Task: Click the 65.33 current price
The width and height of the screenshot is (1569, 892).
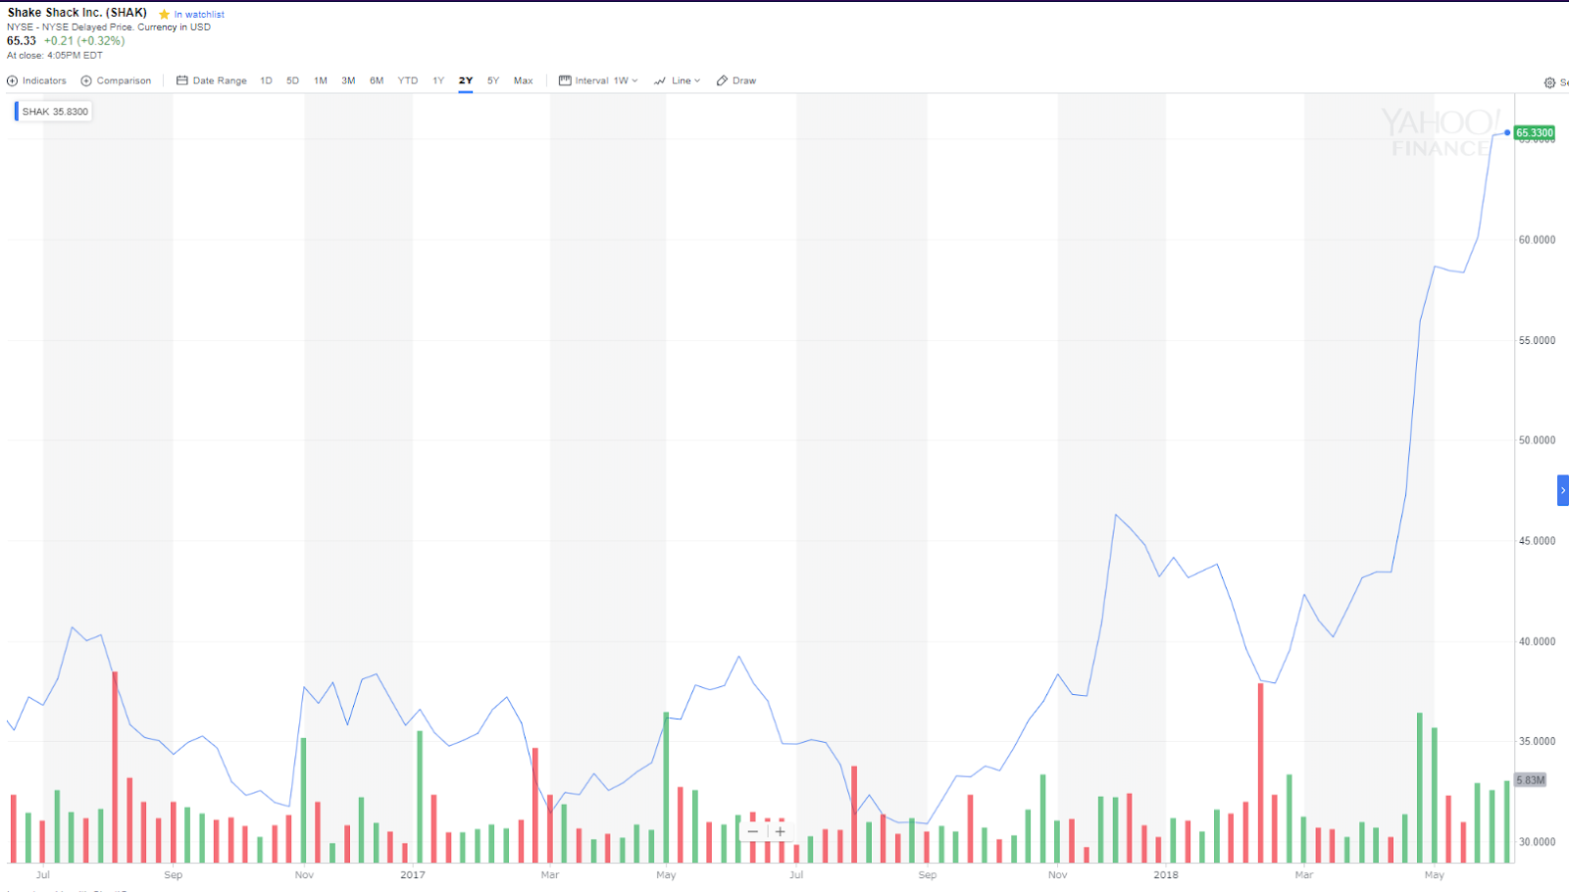Action: coord(22,41)
